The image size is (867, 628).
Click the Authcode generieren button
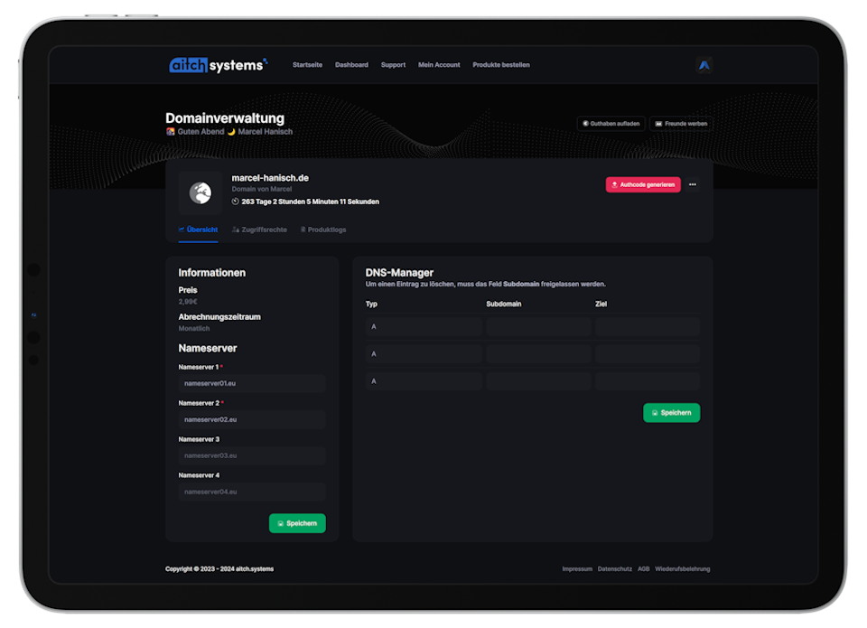point(643,183)
